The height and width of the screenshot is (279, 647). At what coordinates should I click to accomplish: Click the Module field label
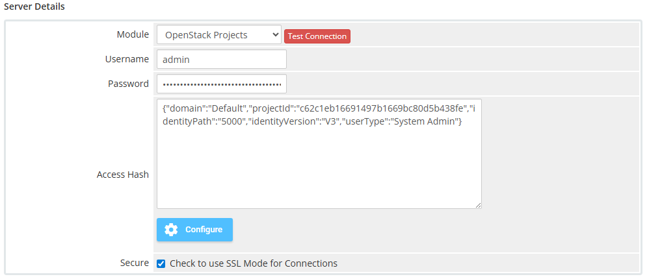pyautogui.click(x=133, y=35)
